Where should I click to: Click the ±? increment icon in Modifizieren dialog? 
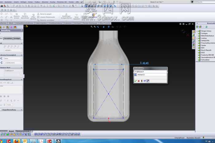[x=145, y=81]
